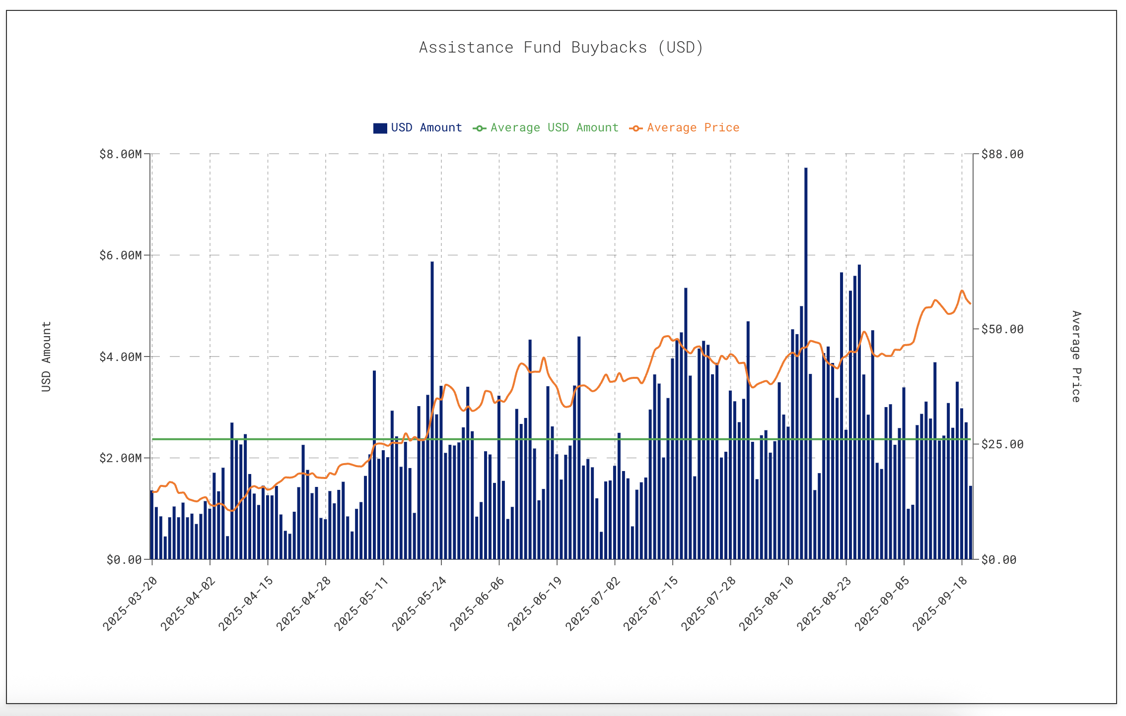
Task: Click the 2025-06-06 x-axis date label
Action: point(477,603)
